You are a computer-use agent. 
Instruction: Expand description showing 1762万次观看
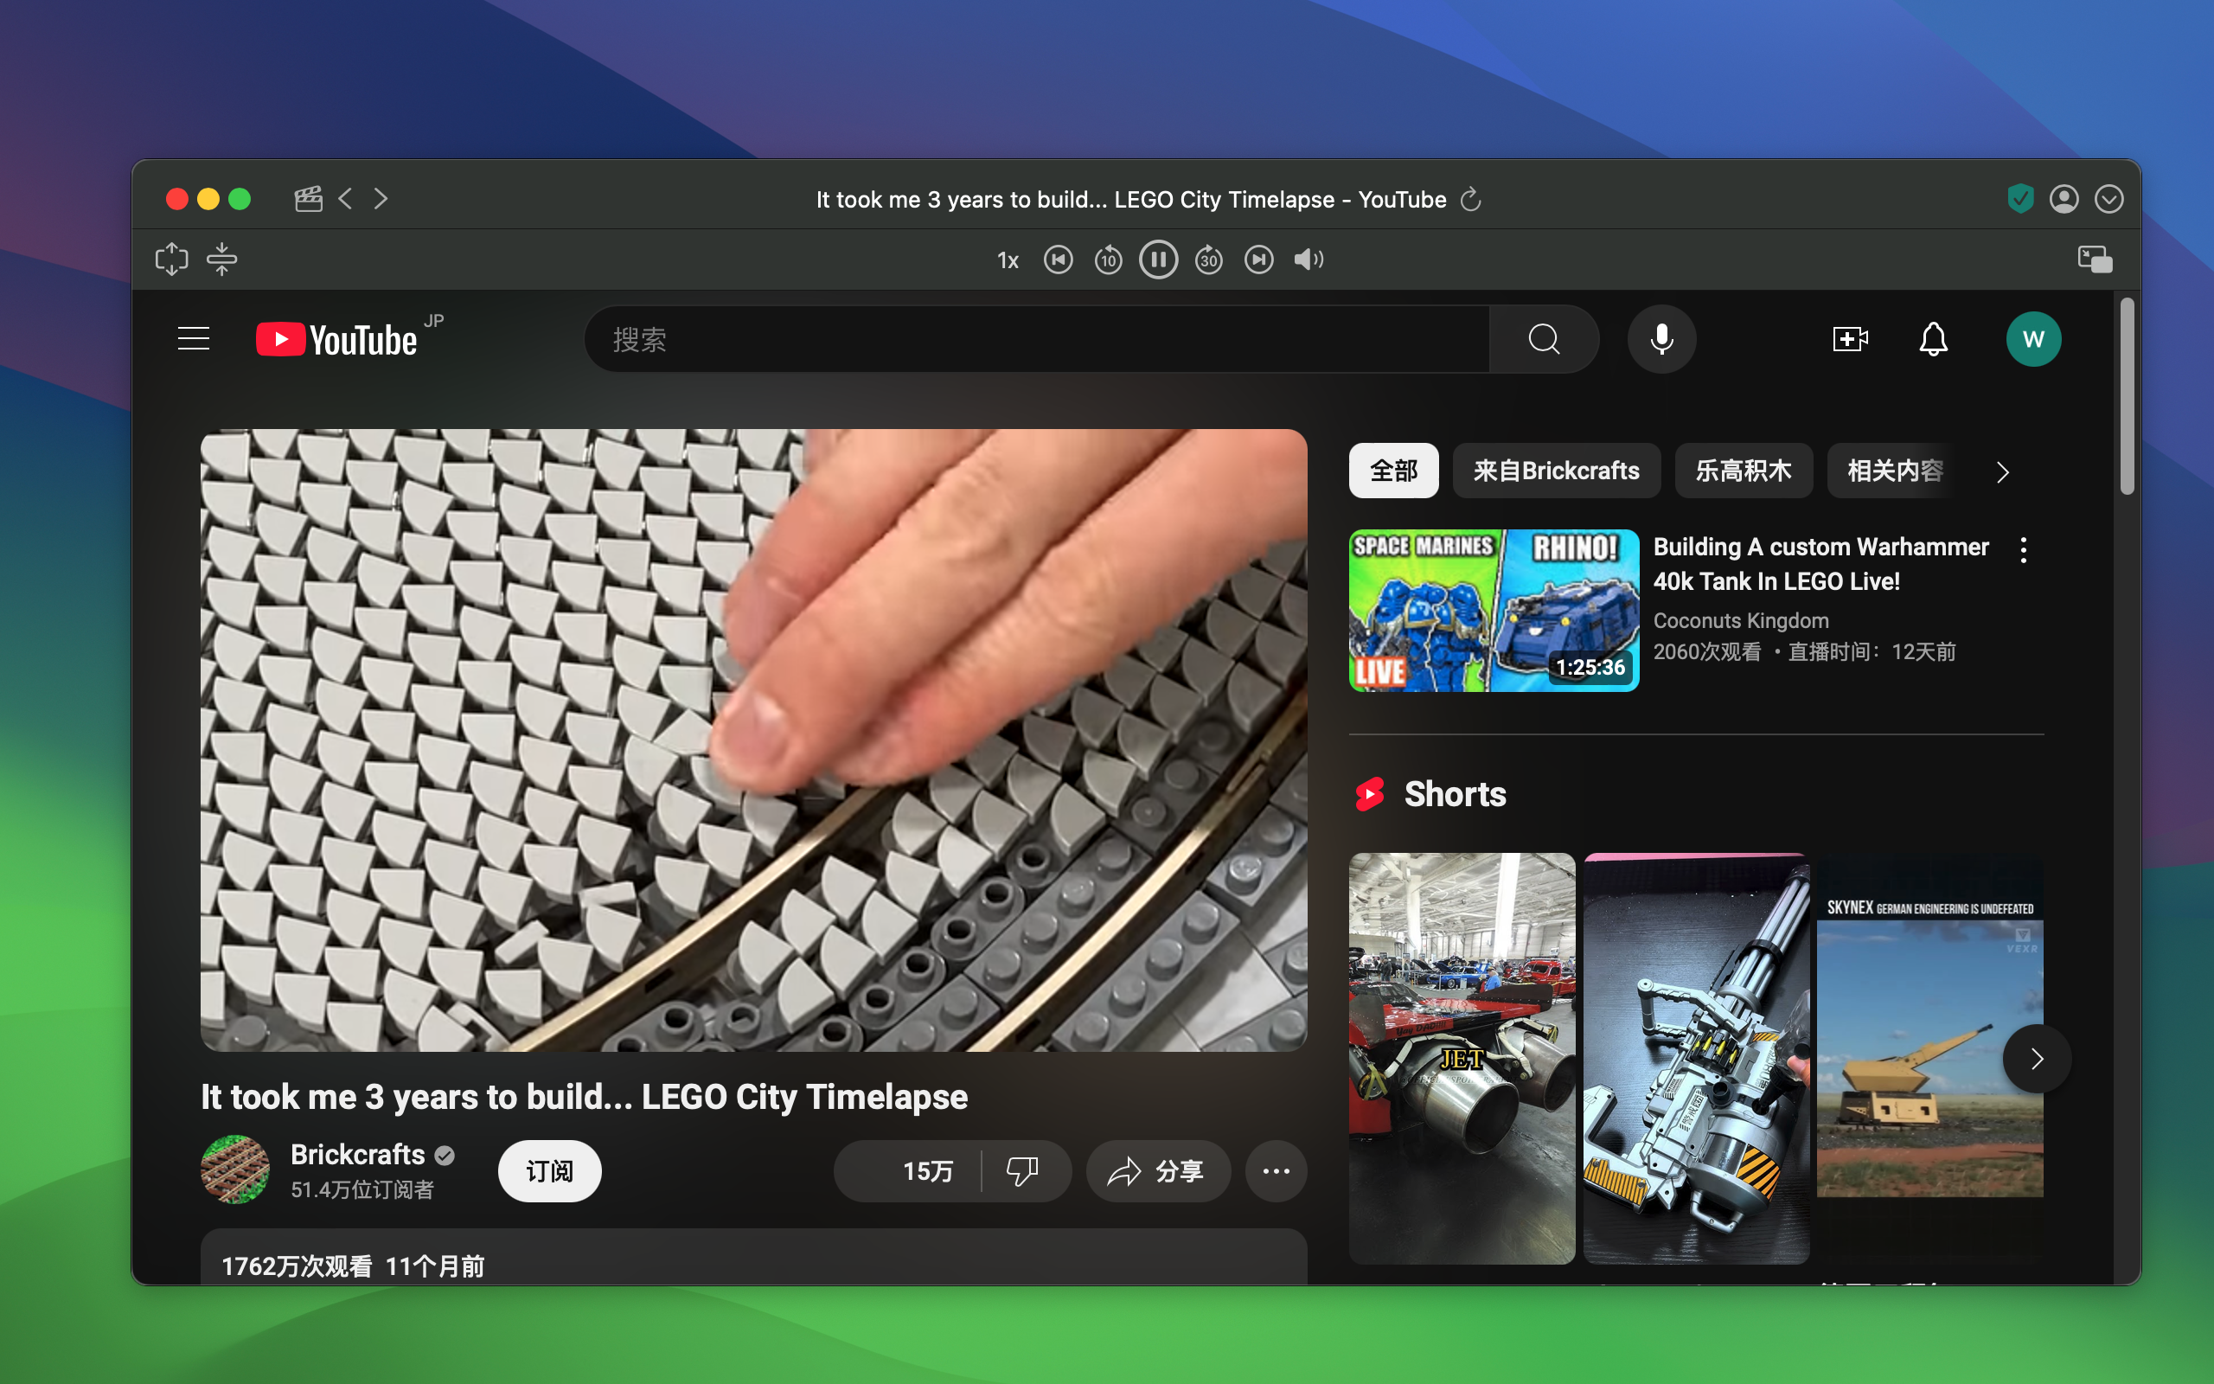point(754,1258)
